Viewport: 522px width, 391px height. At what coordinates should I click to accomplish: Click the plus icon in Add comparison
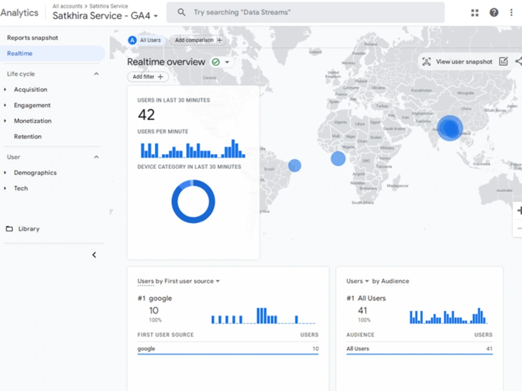219,40
